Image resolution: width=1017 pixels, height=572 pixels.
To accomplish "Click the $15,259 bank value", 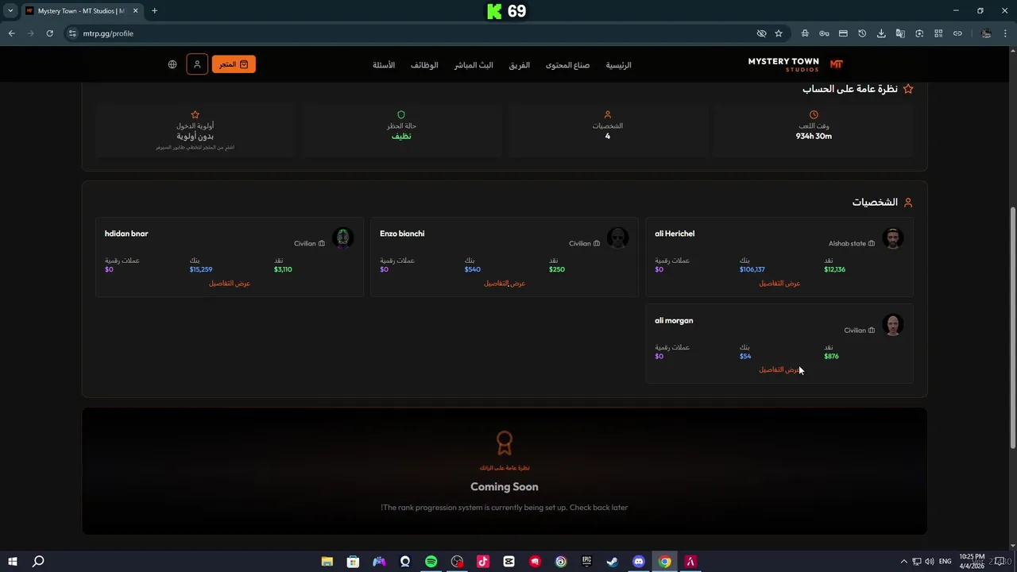I will tap(201, 269).
